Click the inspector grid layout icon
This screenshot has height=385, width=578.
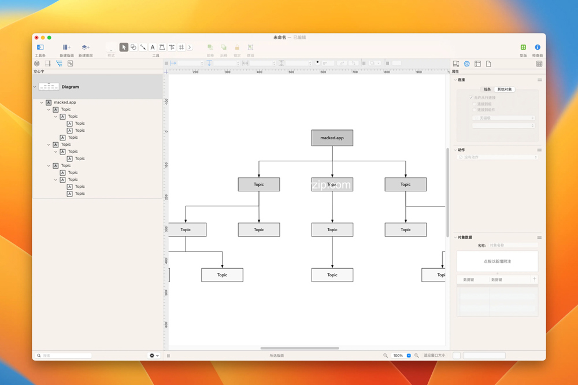coord(539,64)
